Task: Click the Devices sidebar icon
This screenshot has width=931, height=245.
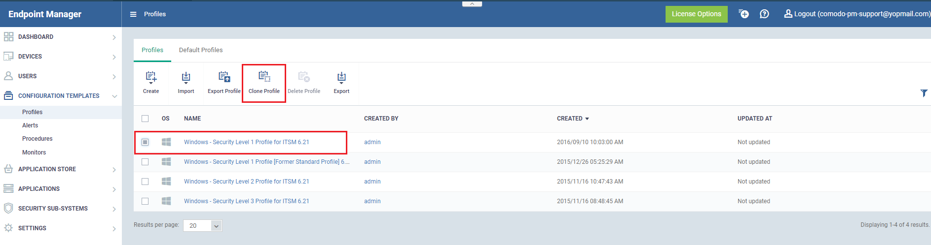Action: click(x=8, y=57)
